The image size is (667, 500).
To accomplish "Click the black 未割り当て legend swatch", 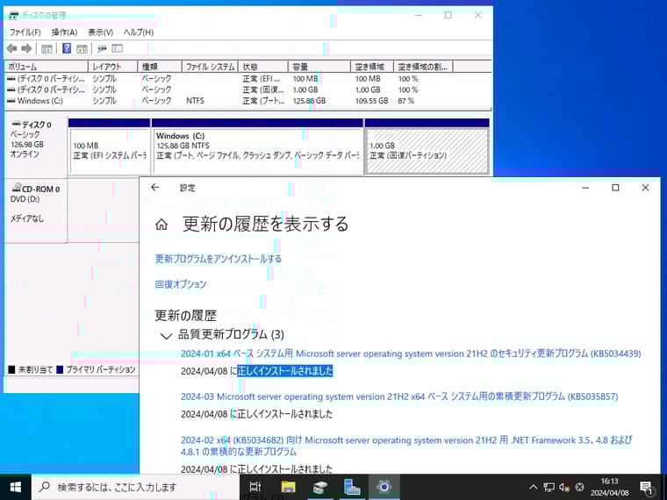I will (11, 369).
